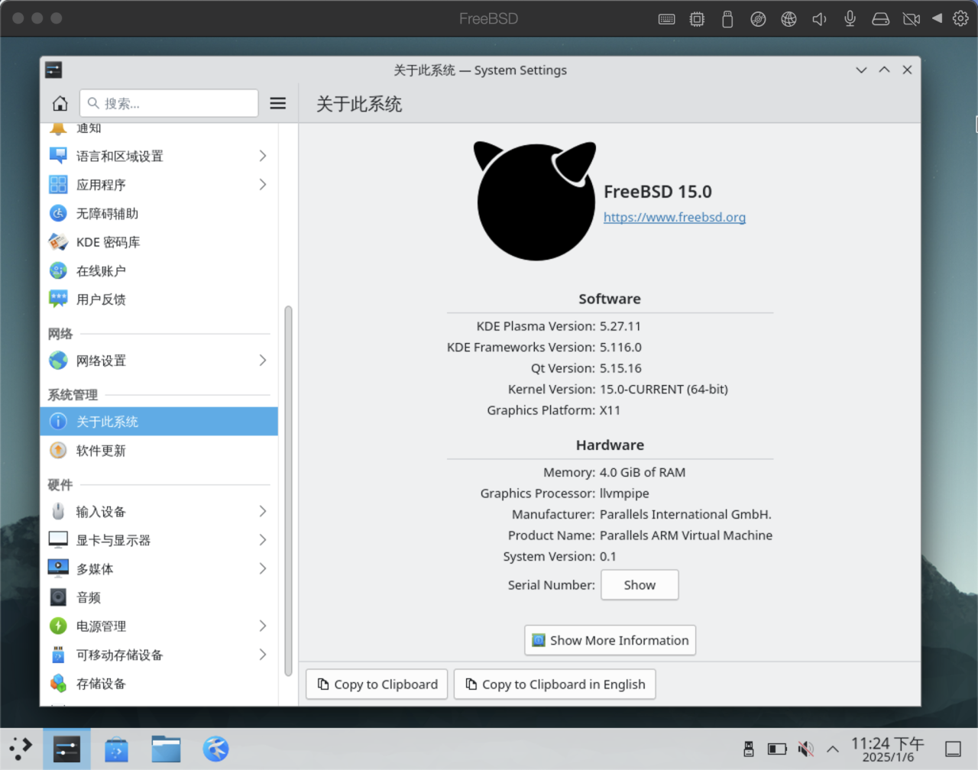Viewport: 978px width, 770px height.
Task: Click the 用户反馈 speech bubble icon
Action: (x=58, y=299)
